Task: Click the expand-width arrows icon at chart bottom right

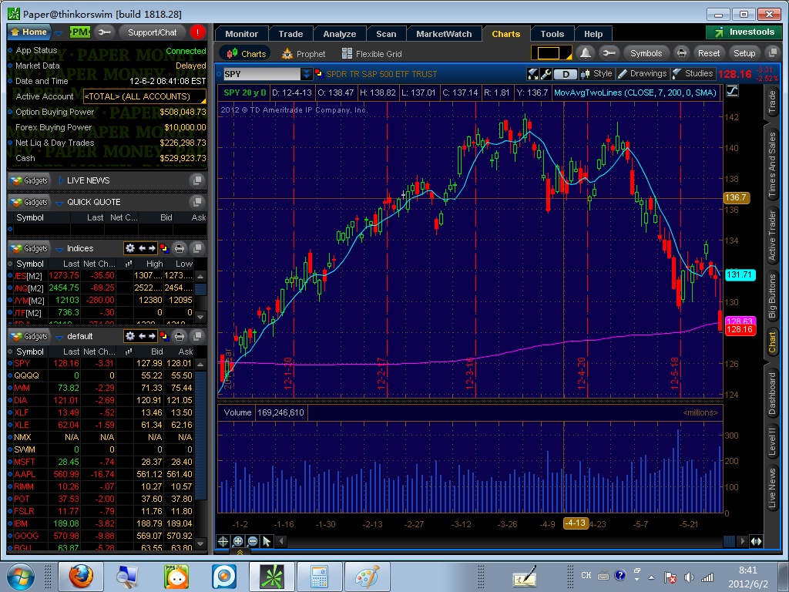Action: [756, 541]
